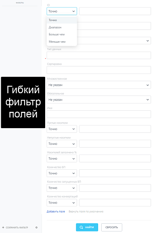Screen dimensions: 153x233
Task: Expand the Количество БП condition dropdown
Action: tap(62, 173)
